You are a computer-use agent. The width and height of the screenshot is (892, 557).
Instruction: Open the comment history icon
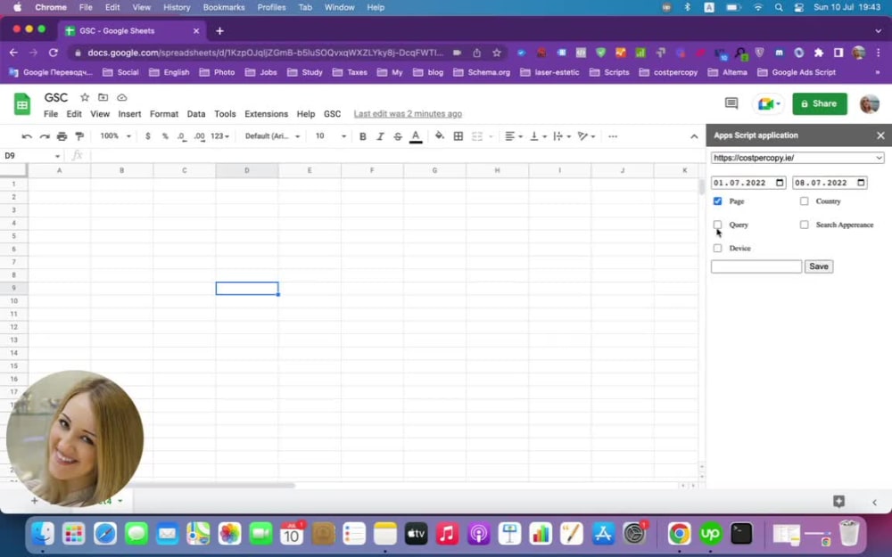(731, 103)
